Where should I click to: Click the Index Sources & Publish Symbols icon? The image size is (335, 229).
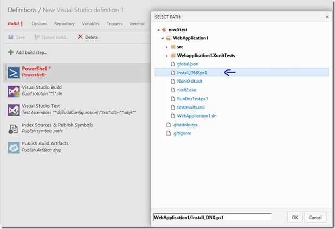pyautogui.click(x=13, y=129)
